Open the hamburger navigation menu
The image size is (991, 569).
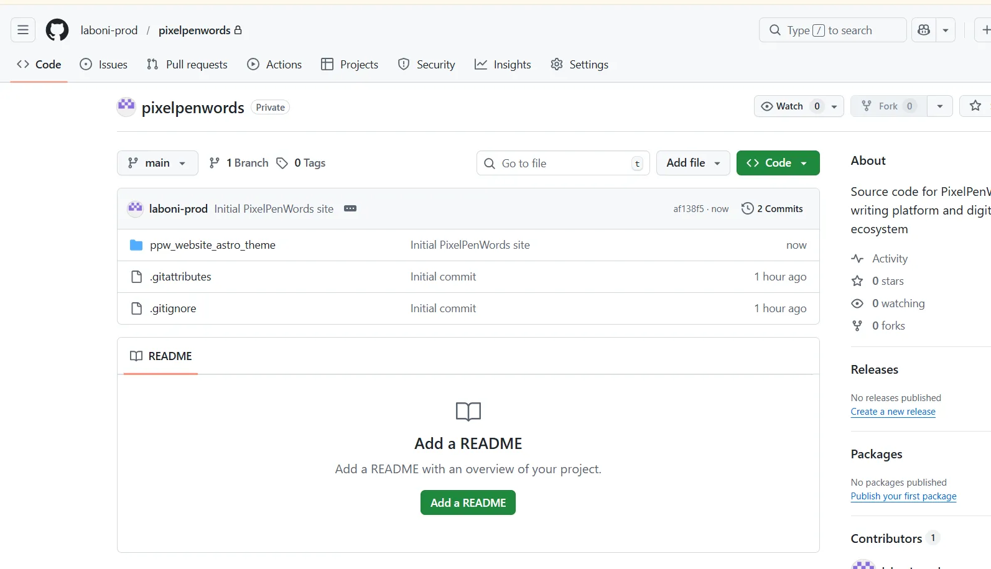[23, 30]
